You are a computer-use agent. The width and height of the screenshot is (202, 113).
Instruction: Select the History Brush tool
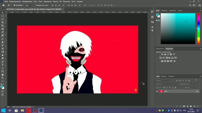[x=3, y=45]
